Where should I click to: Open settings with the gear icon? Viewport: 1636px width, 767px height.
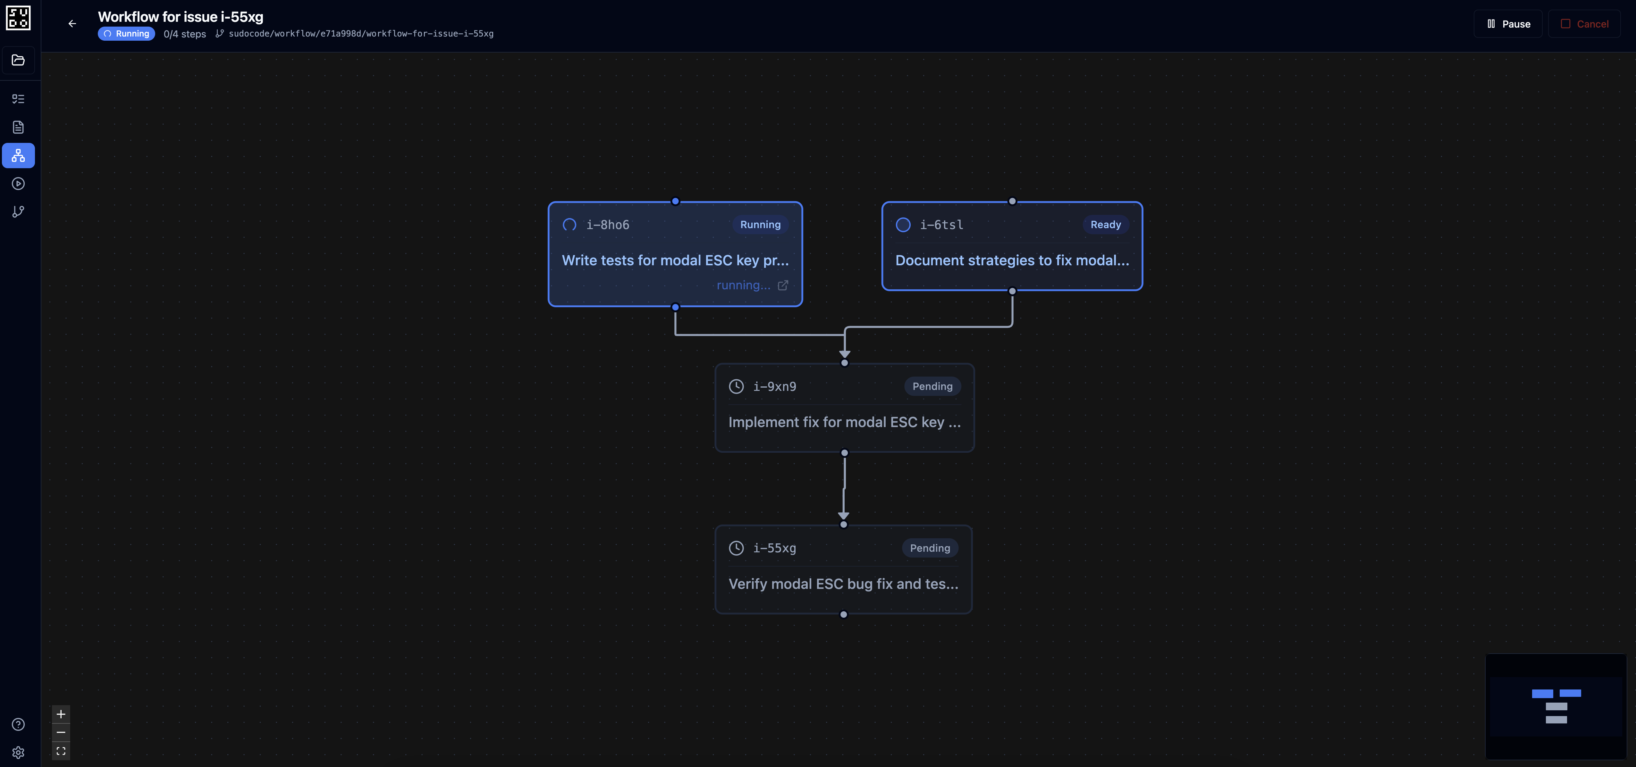(18, 752)
